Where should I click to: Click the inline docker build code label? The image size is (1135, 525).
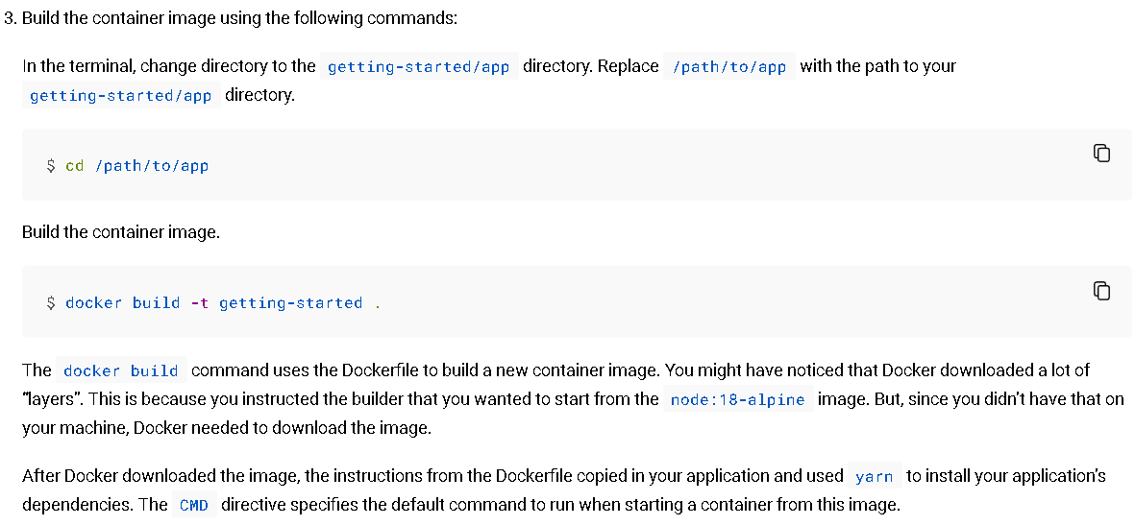click(x=121, y=371)
